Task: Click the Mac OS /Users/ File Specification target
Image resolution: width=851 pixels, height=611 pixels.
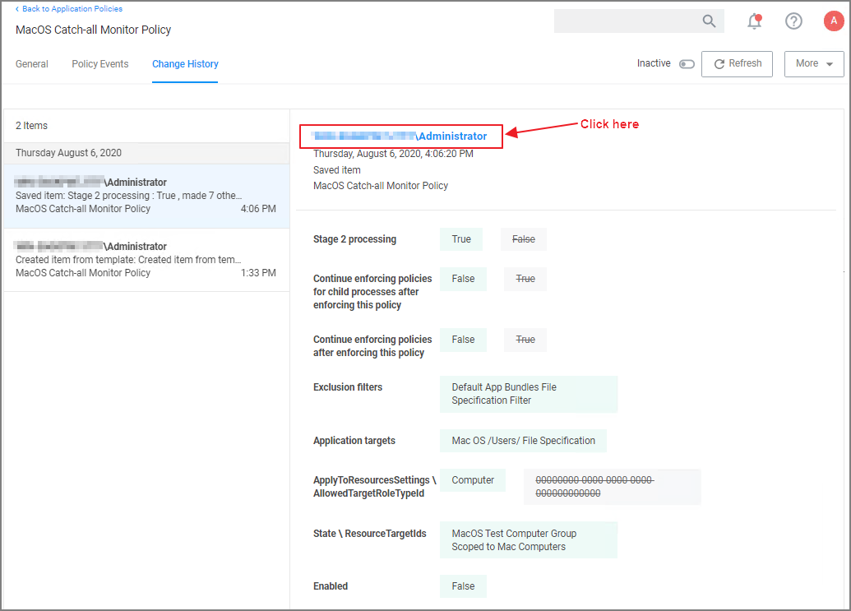Action: pyautogui.click(x=523, y=441)
